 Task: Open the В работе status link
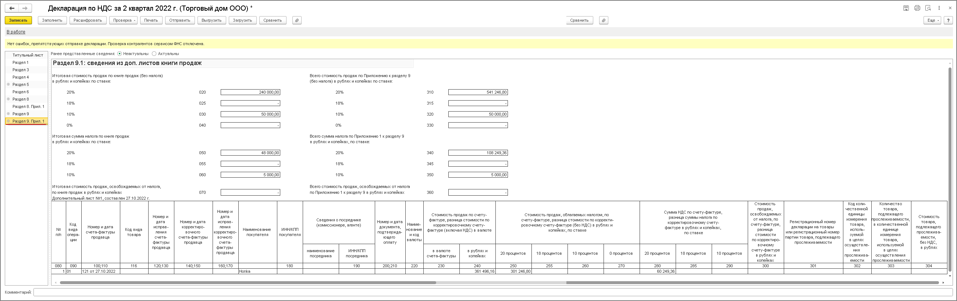[16, 32]
